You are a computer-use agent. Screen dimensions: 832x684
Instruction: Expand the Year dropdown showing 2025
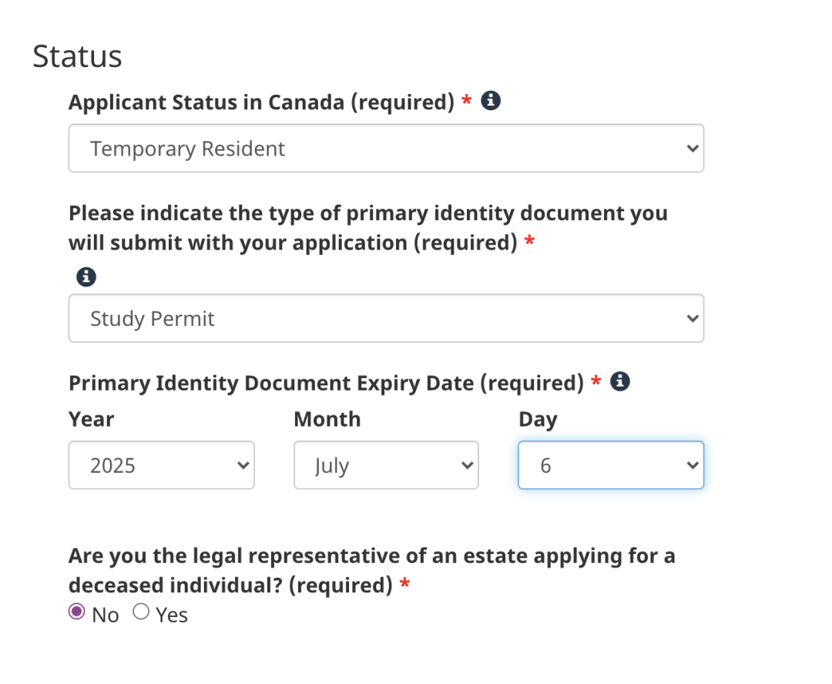click(161, 464)
